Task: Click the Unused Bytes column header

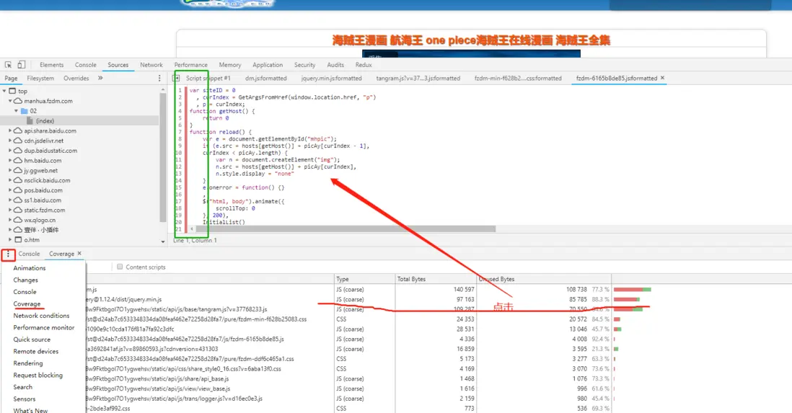Action: point(497,279)
